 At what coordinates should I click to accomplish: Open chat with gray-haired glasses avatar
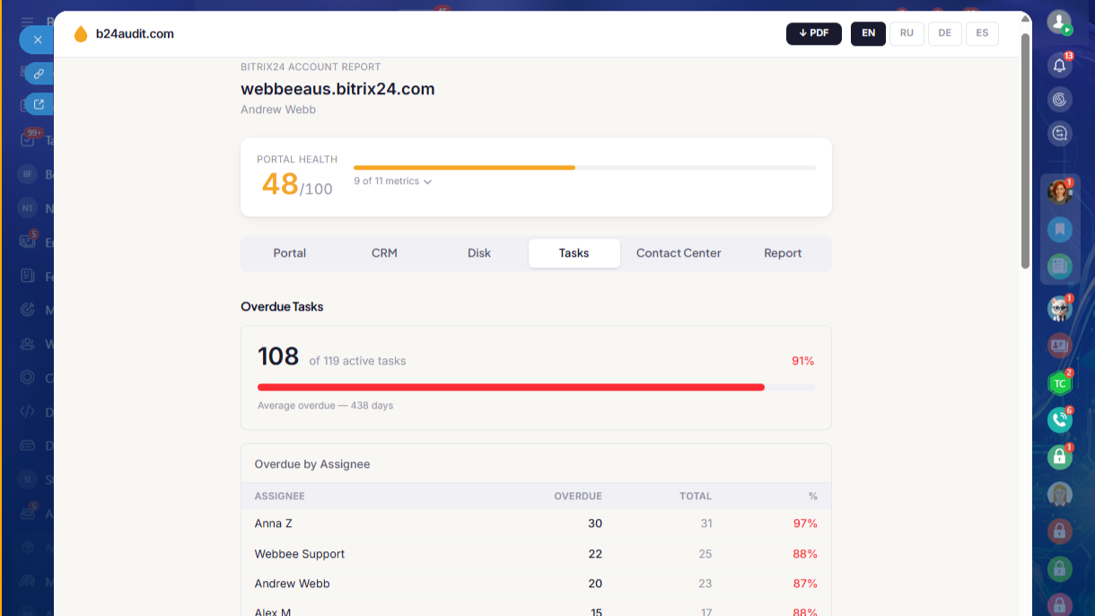tap(1060, 308)
